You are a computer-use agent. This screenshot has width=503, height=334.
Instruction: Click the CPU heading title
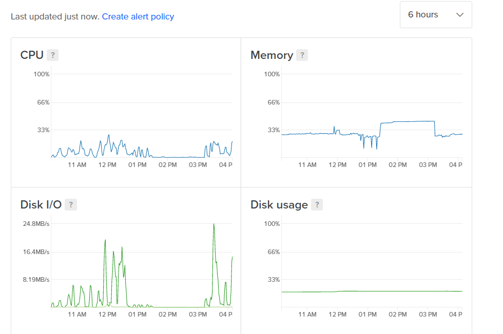coord(32,55)
